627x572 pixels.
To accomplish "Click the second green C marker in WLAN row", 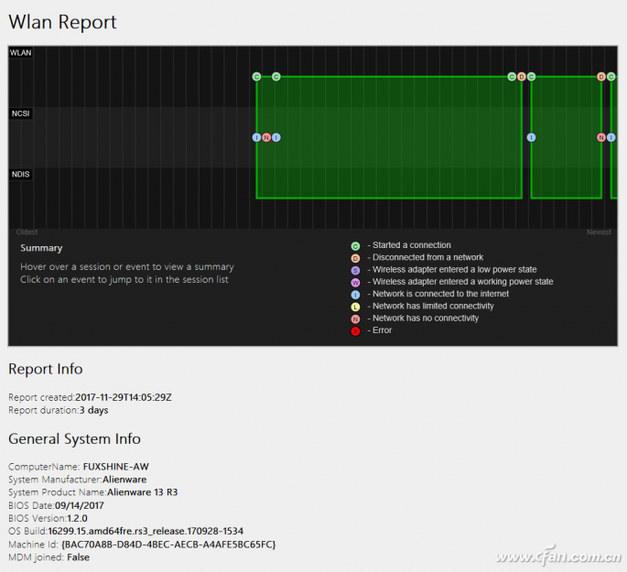I will click(x=276, y=76).
